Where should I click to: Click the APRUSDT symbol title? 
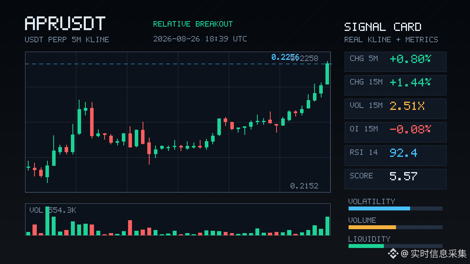pos(65,23)
